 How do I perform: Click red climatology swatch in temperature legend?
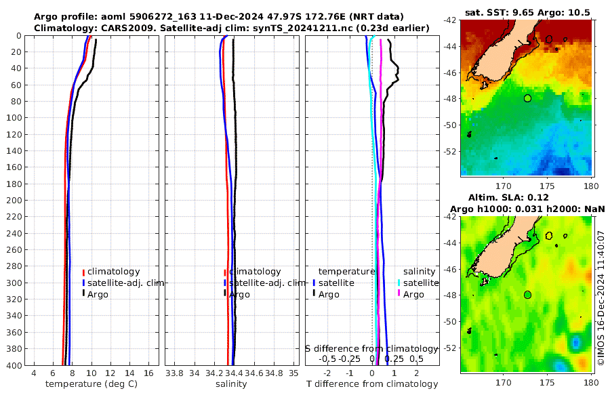[83, 272]
